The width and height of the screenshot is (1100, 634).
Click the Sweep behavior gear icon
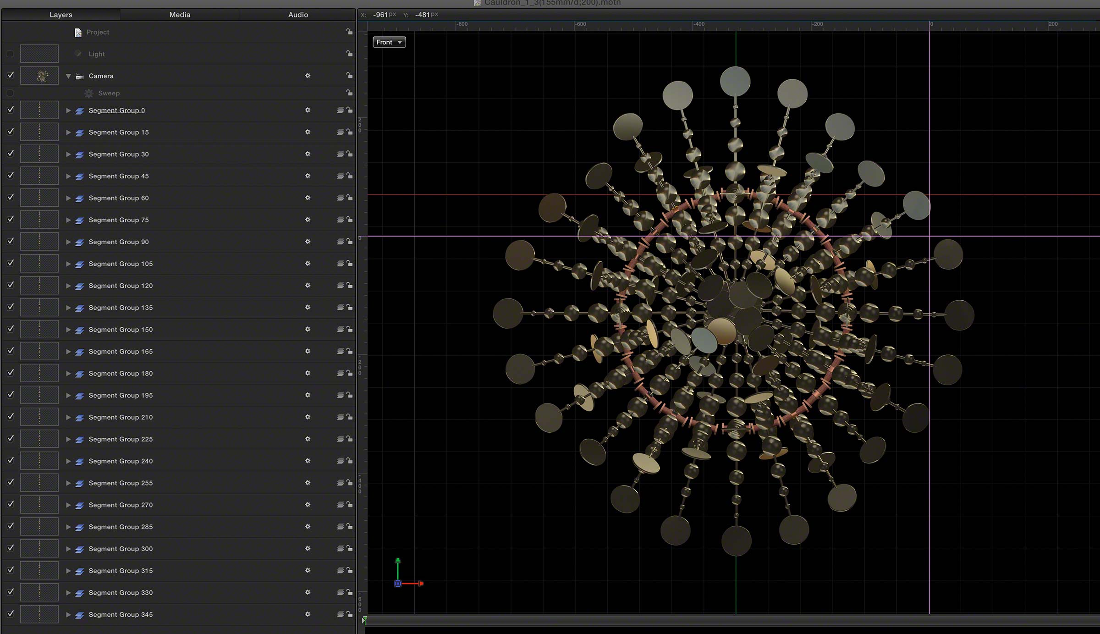[x=89, y=94]
